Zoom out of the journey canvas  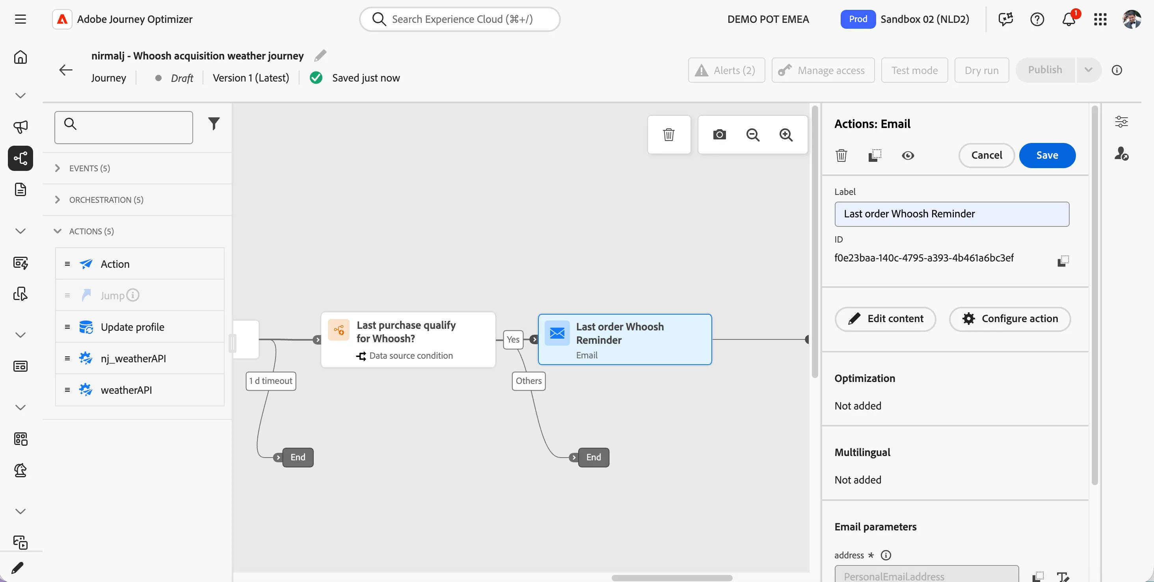pyautogui.click(x=753, y=135)
